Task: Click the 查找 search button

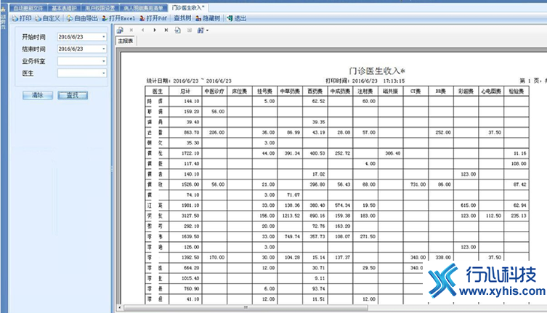Action: pyautogui.click(x=73, y=95)
